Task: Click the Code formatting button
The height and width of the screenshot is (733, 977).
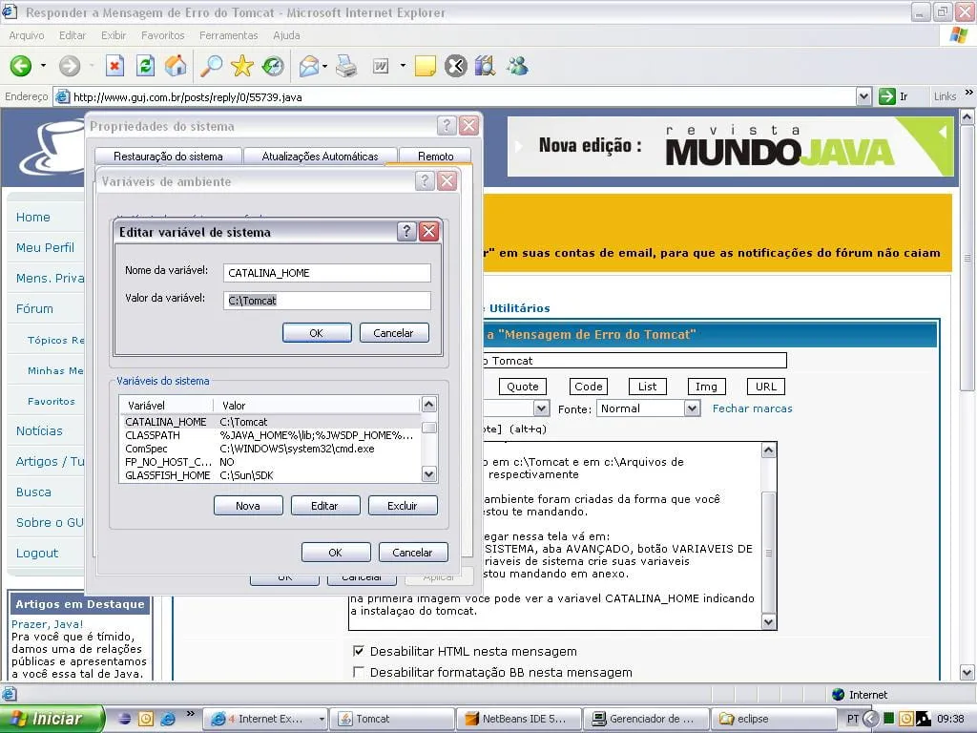Action: tap(589, 387)
